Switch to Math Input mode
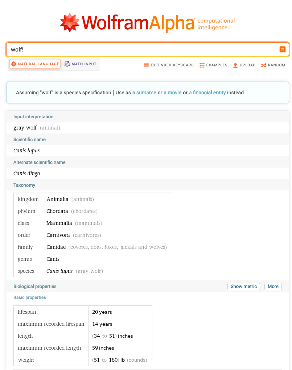This screenshot has width=292, height=370. tap(81, 64)
